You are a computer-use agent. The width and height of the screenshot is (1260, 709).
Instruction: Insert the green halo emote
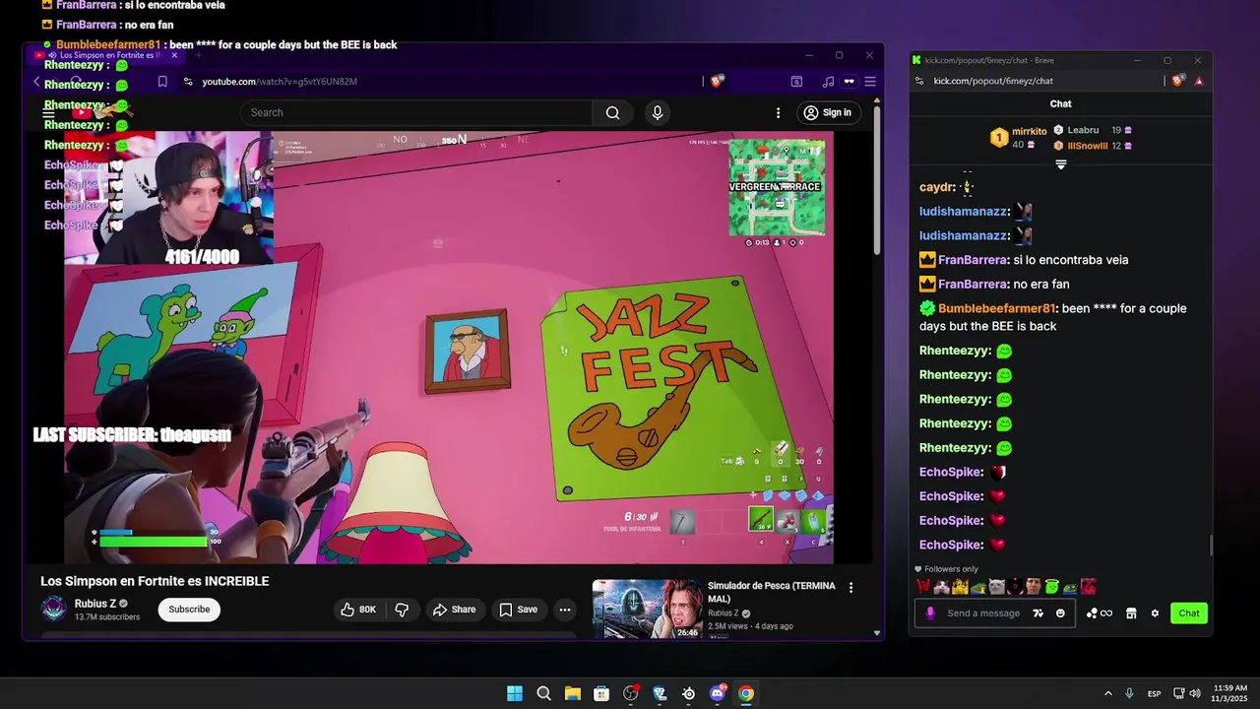(1051, 587)
